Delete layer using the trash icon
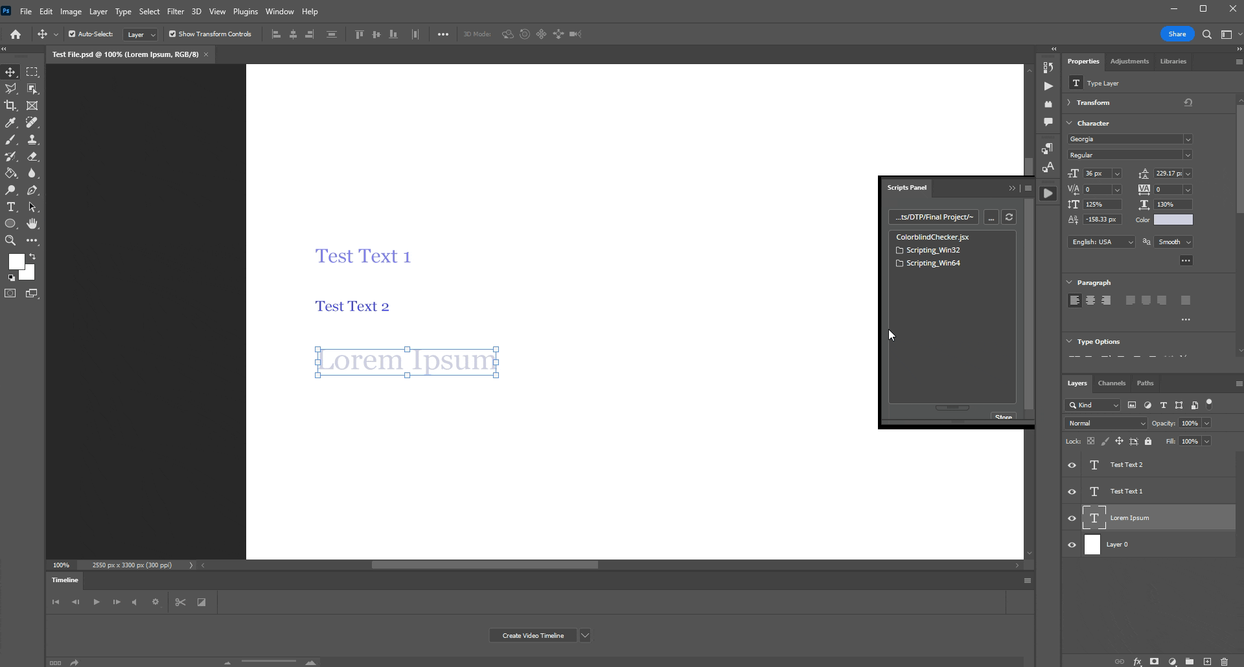Screen dimensions: 1244x667 [x=1224, y=661]
